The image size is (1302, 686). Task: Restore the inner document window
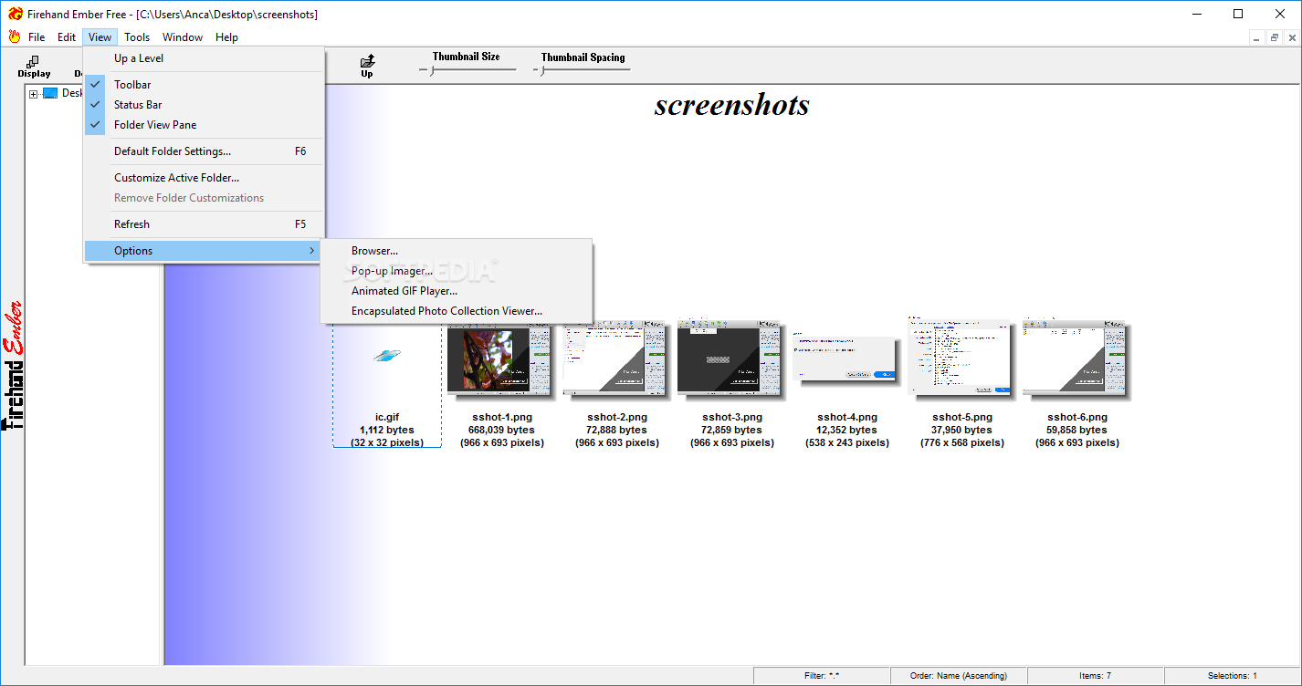click(x=1275, y=37)
